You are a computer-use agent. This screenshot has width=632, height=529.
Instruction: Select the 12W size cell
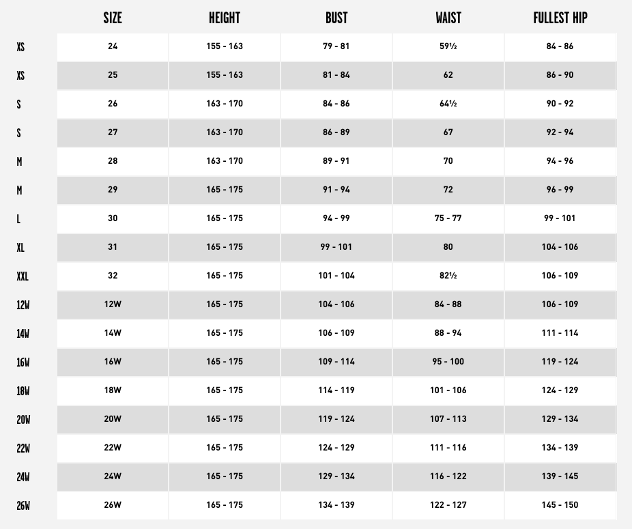[113, 304]
